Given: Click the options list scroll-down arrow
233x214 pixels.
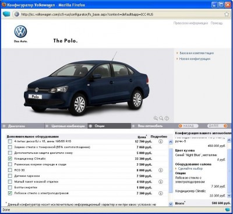Looking at the screenshot, I should click(x=171, y=204).
